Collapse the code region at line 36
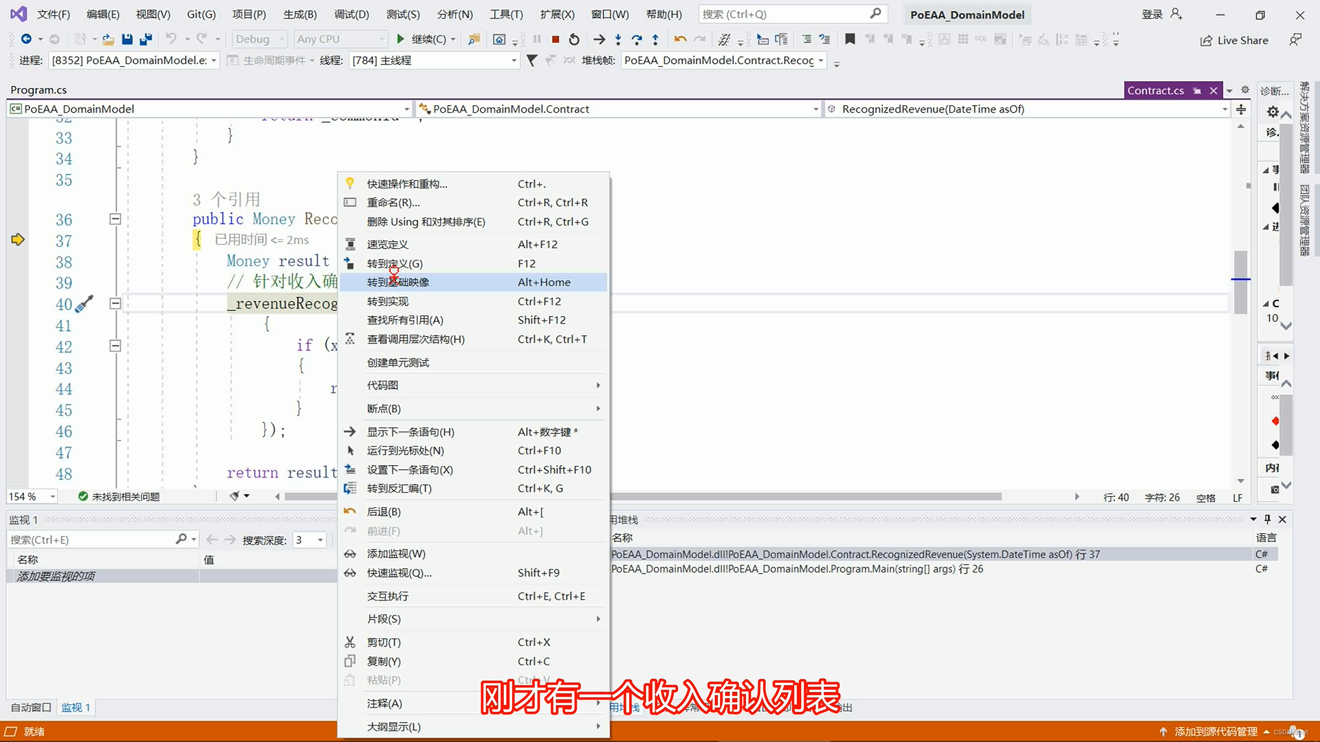Screen dimensions: 1320x742 point(115,219)
